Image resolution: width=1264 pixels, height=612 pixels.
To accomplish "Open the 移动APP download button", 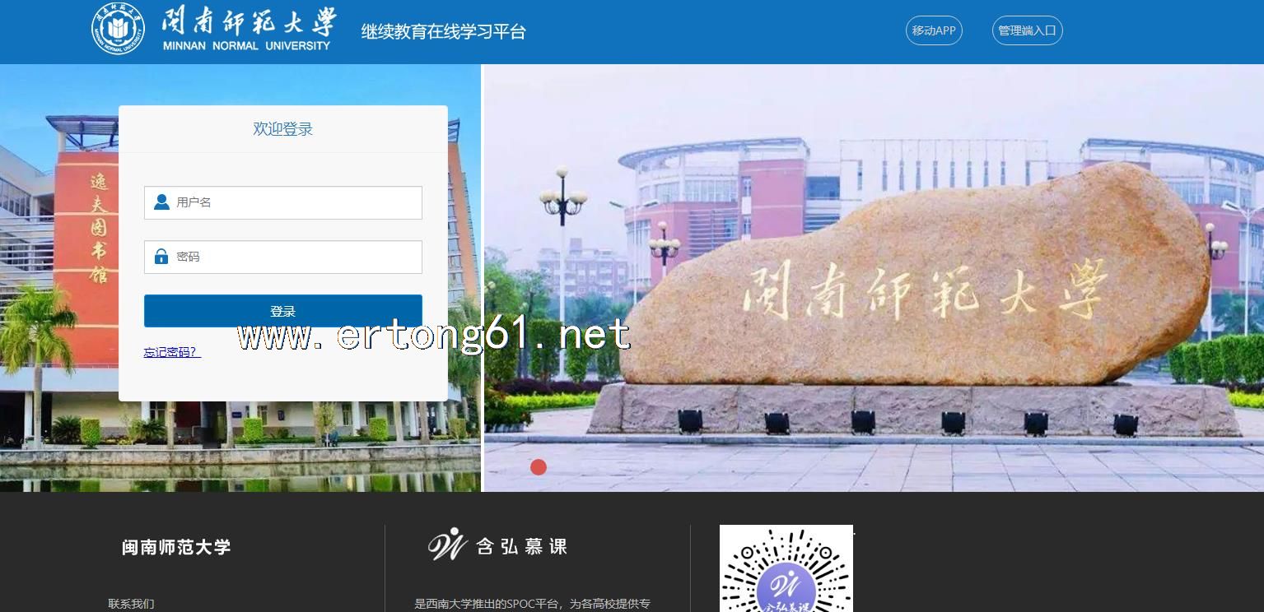I will pos(934,31).
